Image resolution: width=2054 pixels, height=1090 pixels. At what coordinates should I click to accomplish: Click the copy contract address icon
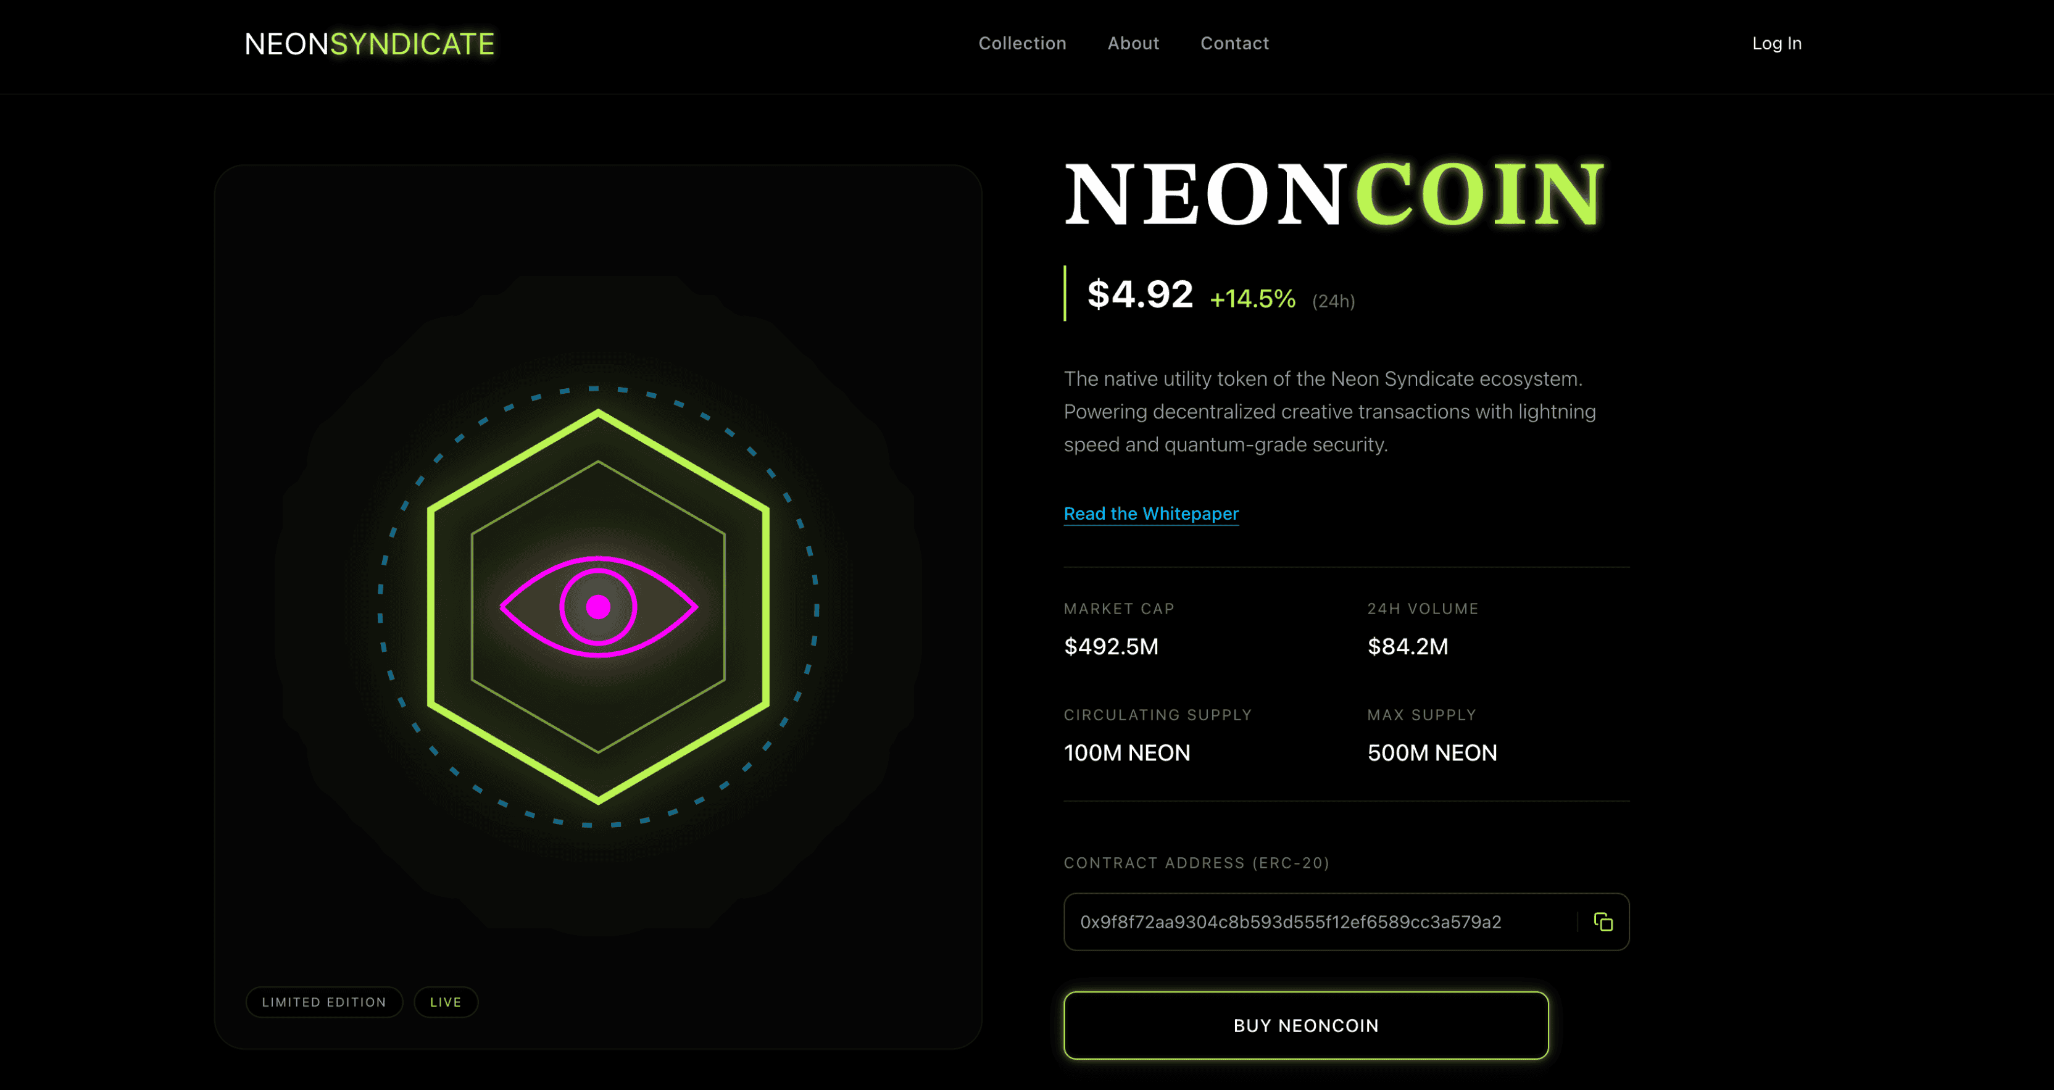pyautogui.click(x=1603, y=922)
